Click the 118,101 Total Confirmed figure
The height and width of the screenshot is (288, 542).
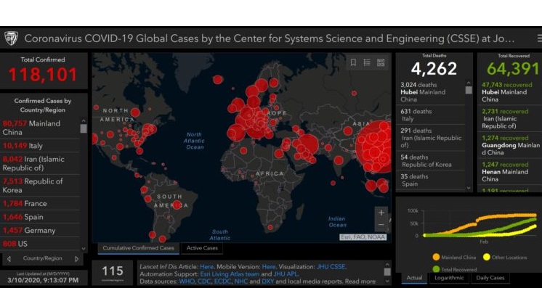click(43, 75)
